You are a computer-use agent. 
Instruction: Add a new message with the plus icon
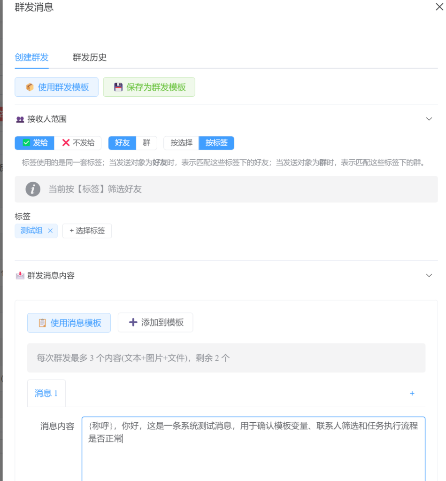coord(412,394)
